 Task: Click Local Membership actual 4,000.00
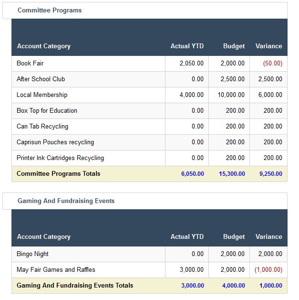(192, 95)
